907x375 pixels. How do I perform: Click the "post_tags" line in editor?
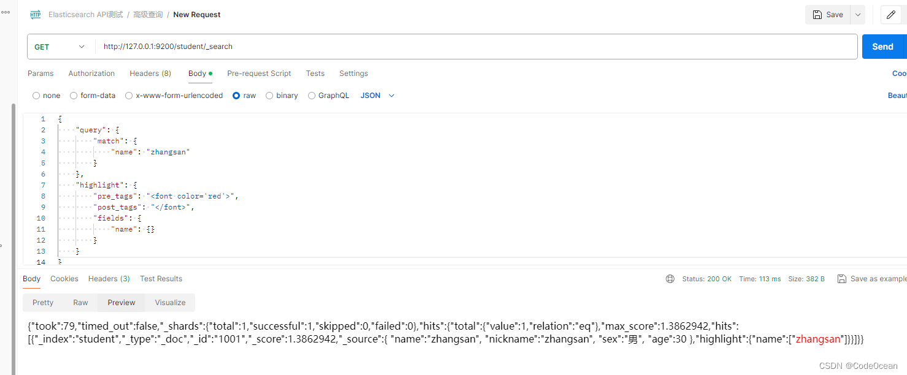[x=144, y=207]
